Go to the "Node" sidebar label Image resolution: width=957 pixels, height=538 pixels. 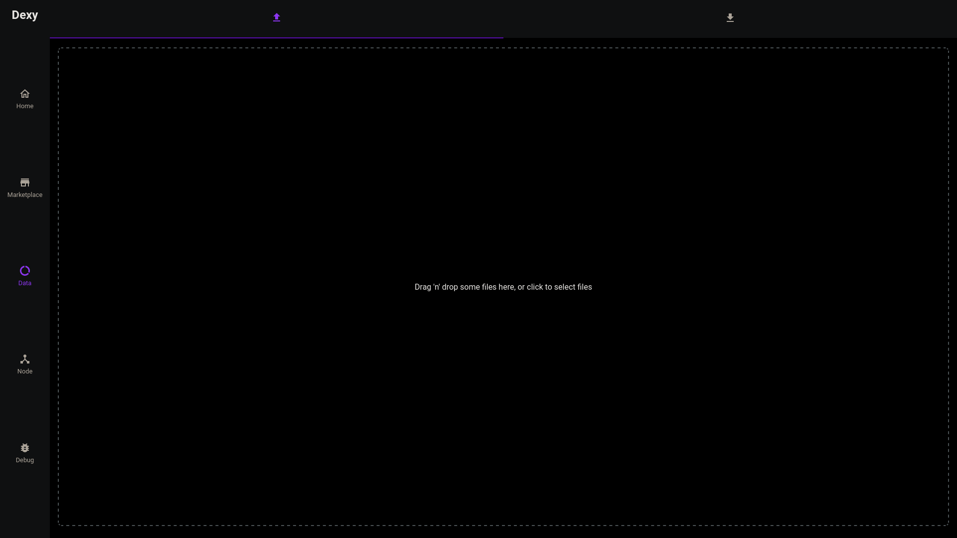click(x=24, y=371)
